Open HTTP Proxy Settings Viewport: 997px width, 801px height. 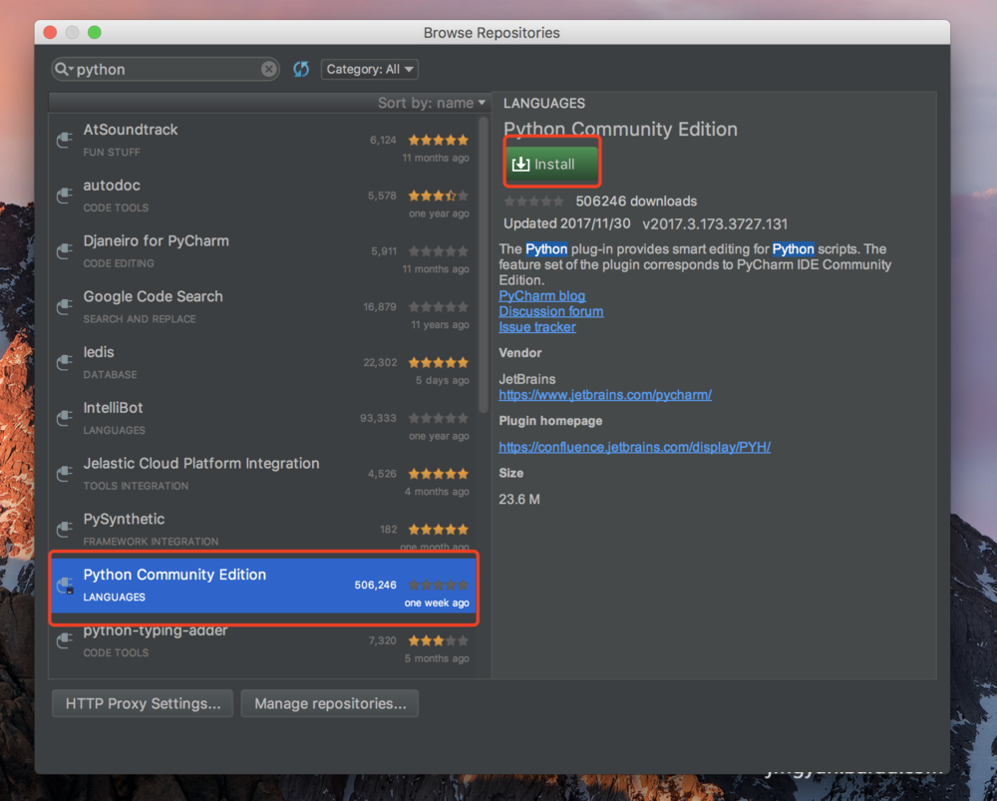tap(142, 703)
